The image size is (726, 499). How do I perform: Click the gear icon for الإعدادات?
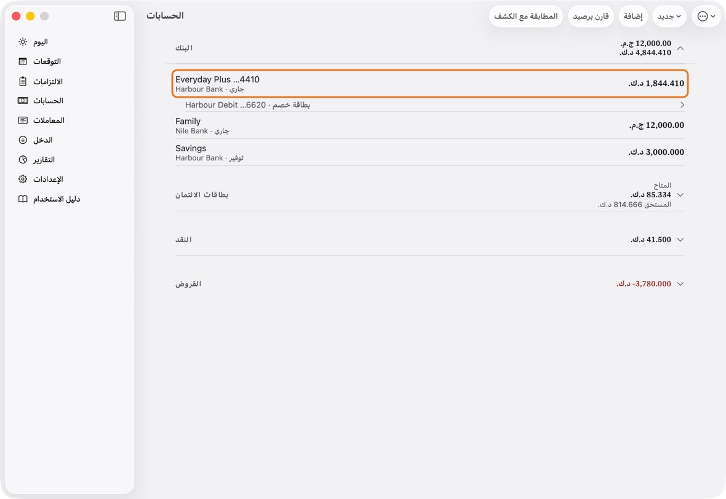(x=23, y=179)
